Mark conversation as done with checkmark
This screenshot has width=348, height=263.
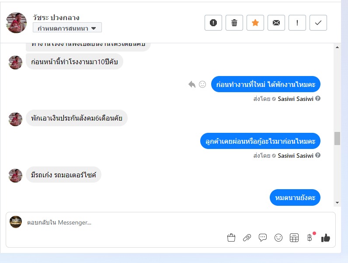[x=318, y=23]
